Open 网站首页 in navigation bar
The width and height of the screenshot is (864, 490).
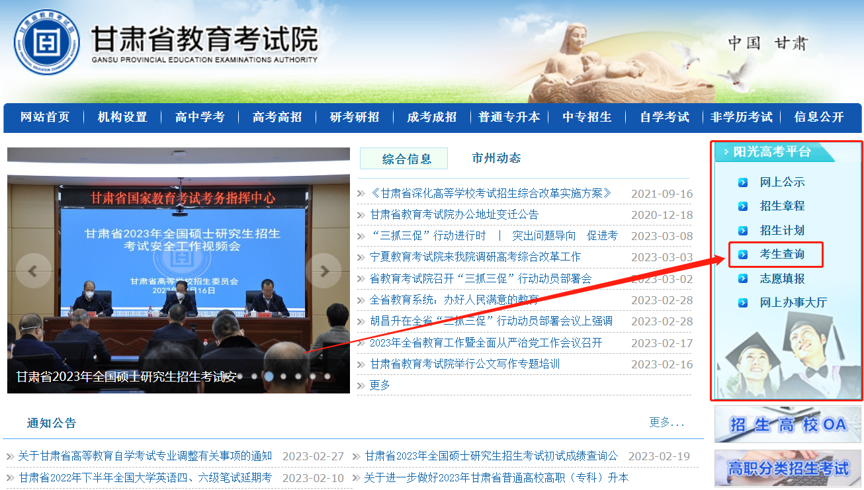coord(45,117)
